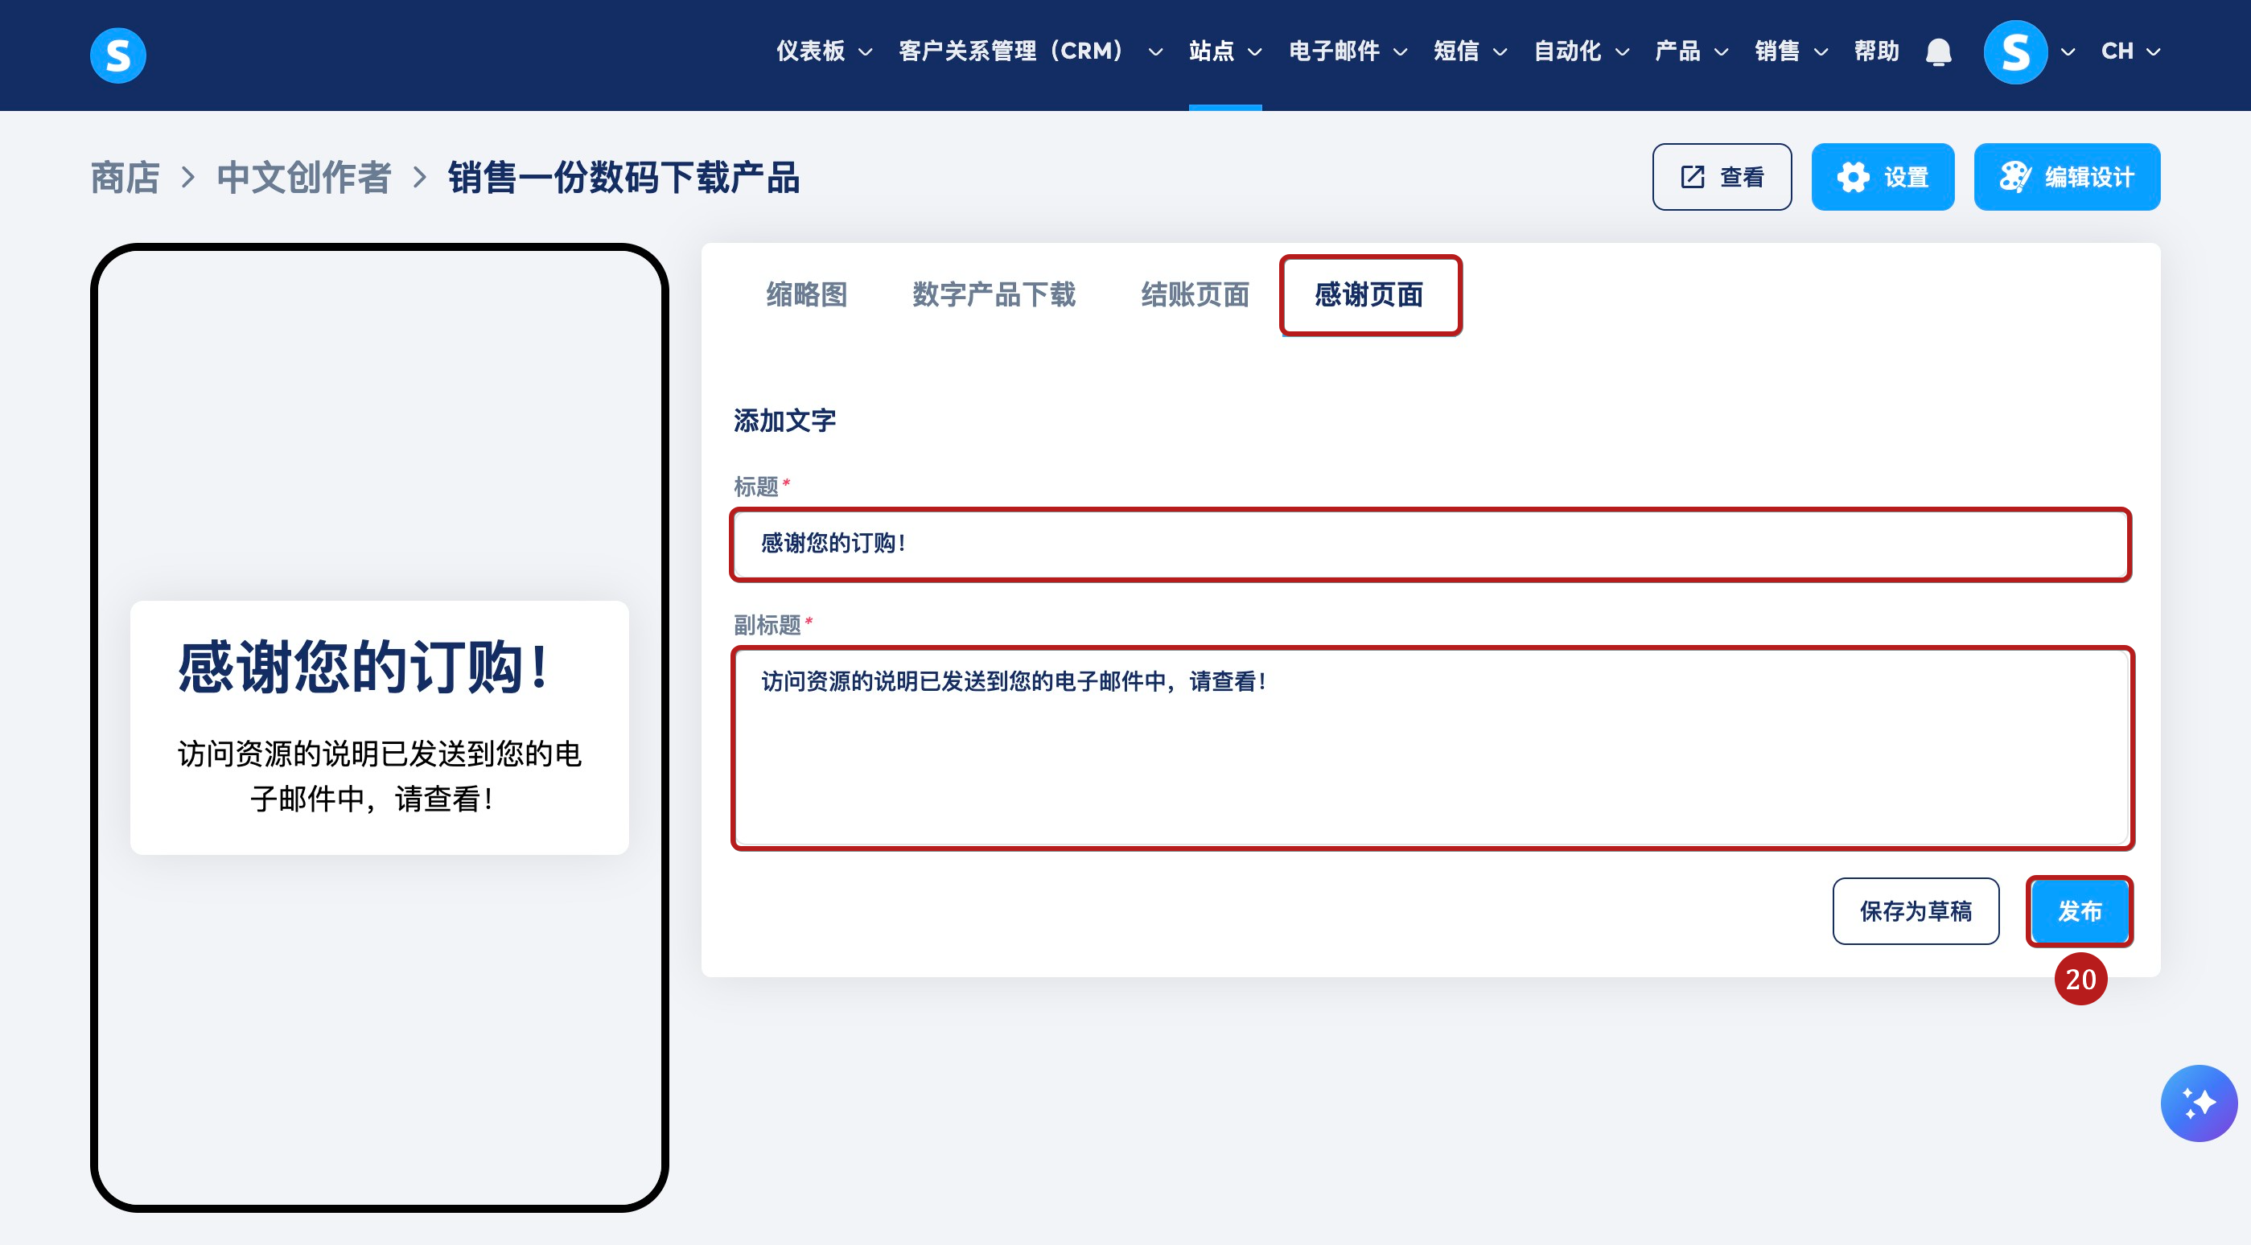Expand the 仪表板 dropdown menu

pyautogui.click(x=823, y=51)
